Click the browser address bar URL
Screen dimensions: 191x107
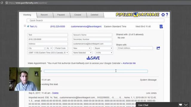(28, 3)
